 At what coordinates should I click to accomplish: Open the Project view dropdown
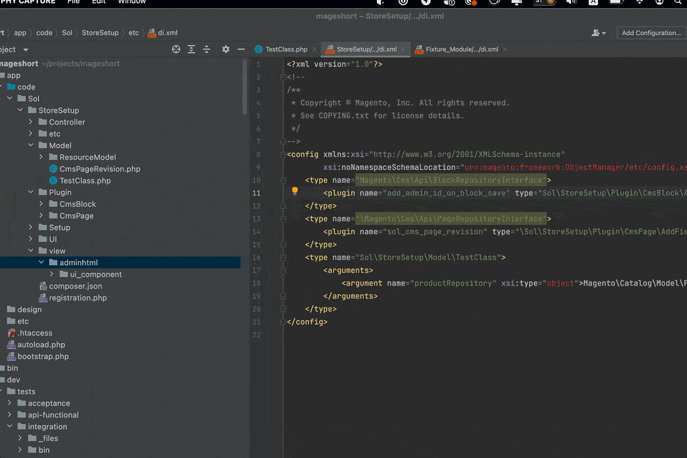[25, 50]
